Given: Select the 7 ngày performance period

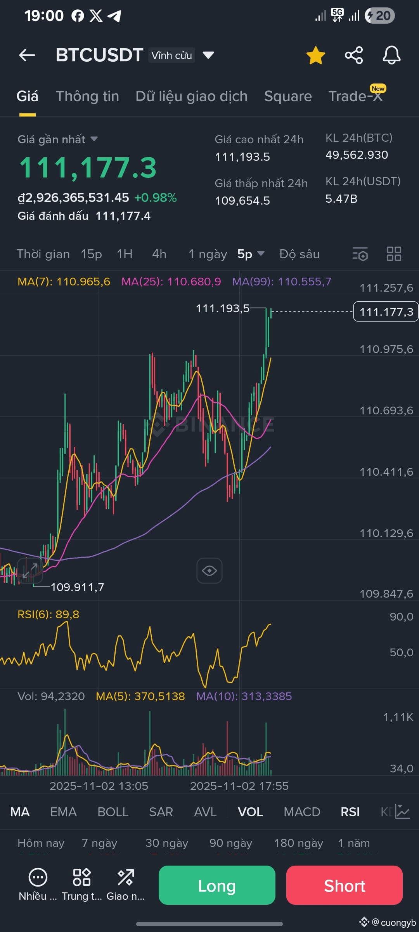Looking at the screenshot, I should tap(99, 843).
